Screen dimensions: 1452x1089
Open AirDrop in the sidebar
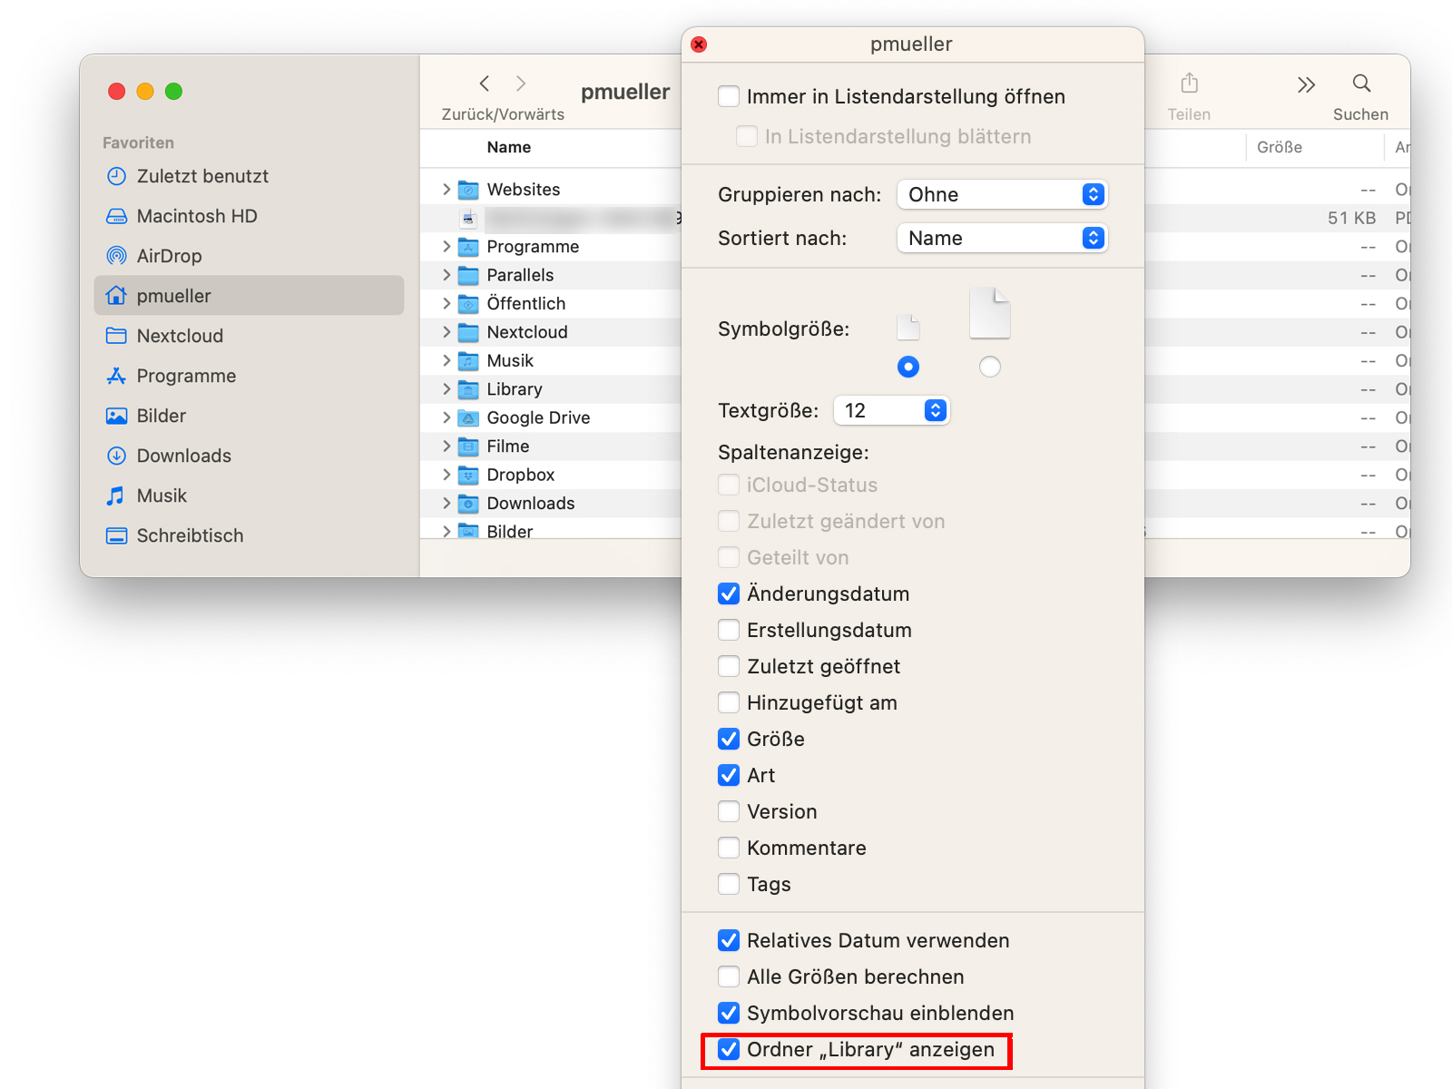coord(169,256)
